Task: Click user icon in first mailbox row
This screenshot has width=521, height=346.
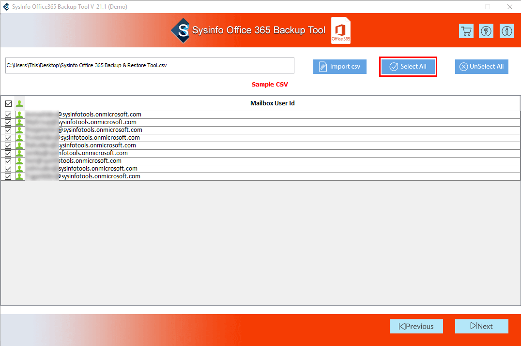Action: pyautogui.click(x=19, y=115)
